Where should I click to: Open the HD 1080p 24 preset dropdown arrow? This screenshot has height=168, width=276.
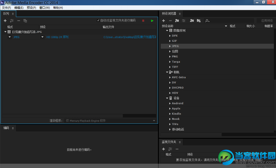click(42, 37)
